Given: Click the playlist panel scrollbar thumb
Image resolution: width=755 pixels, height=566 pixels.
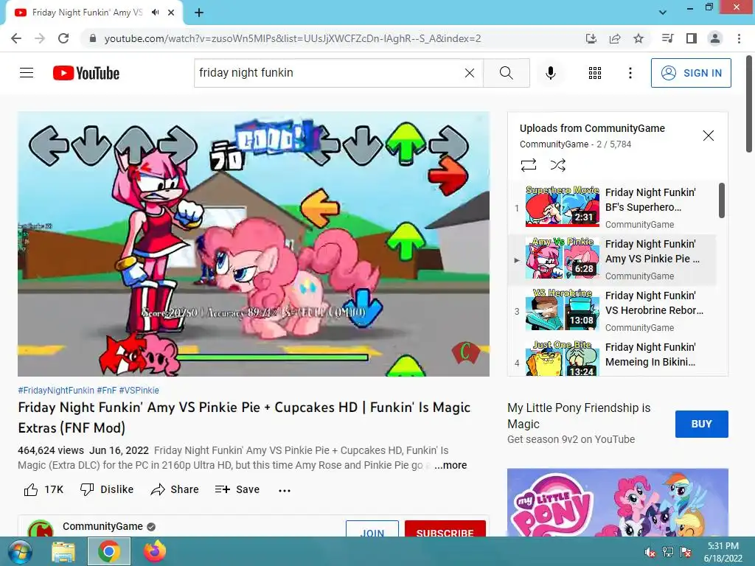Looking at the screenshot, I should click(721, 200).
